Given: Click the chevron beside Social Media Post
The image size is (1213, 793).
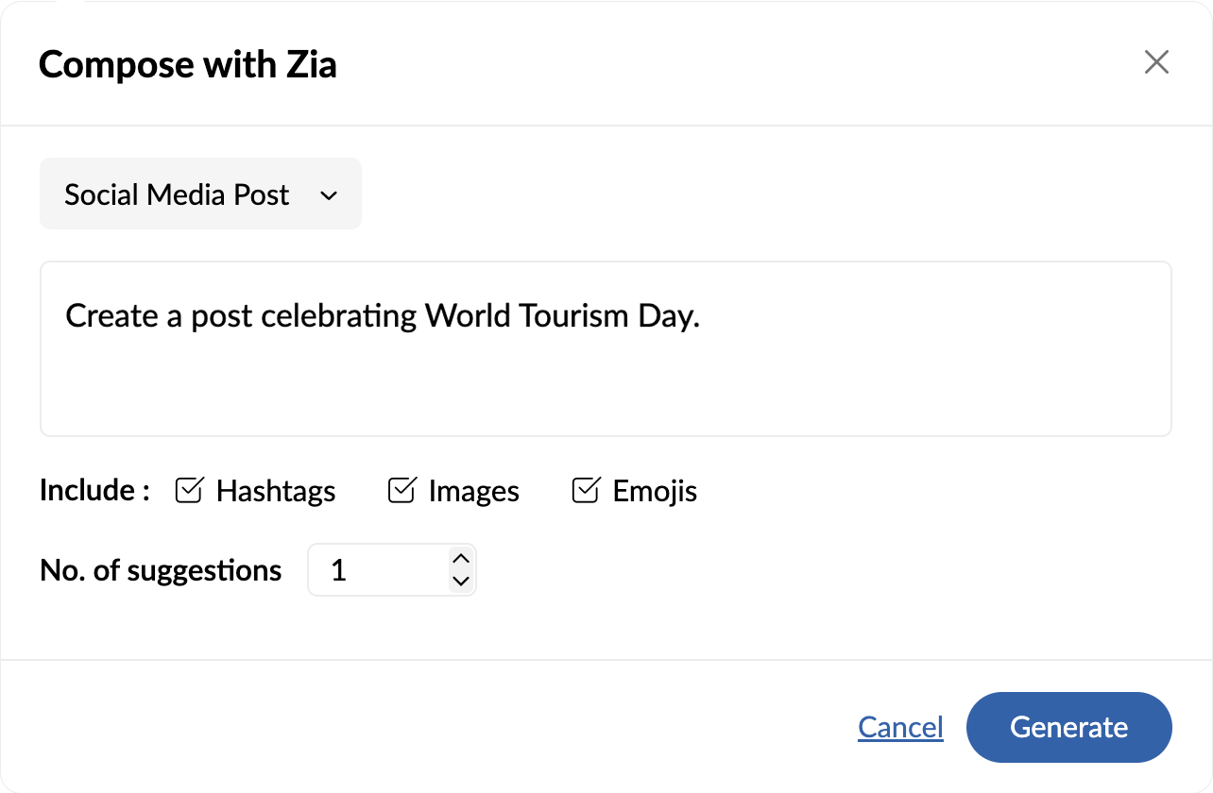Looking at the screenshot, I should coord(329,195).
